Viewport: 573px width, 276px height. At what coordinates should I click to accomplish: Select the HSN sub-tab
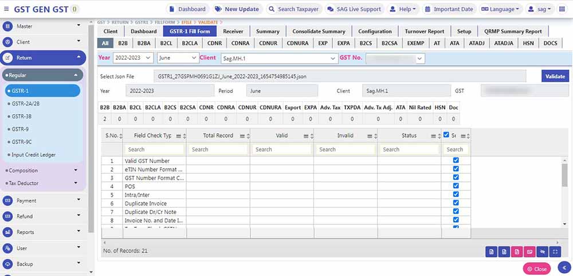click(x=529, y=43)
